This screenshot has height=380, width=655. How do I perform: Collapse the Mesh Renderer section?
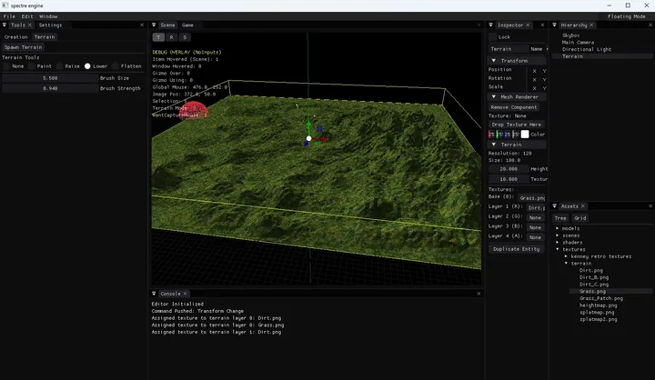pyautogui.click(x=494, y=97)
